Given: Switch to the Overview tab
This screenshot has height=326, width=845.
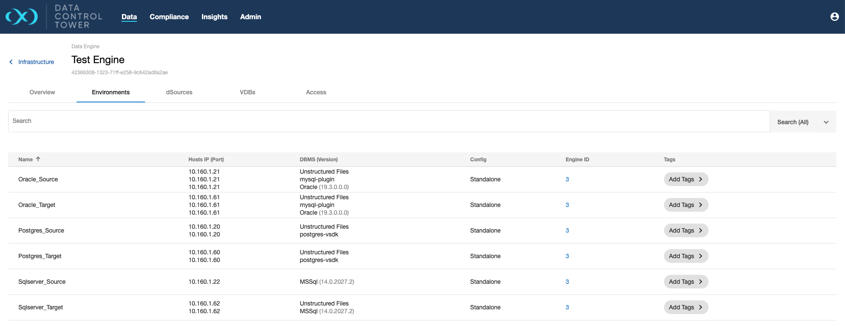Looking at the screenshot, I should 42,92.
